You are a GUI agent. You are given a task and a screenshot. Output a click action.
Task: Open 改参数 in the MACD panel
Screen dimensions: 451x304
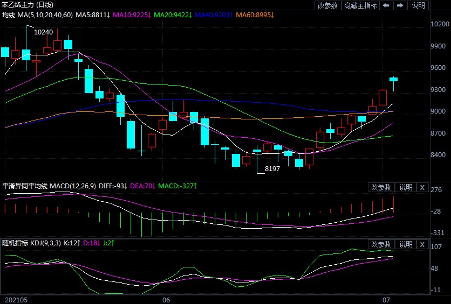point(381,187)
